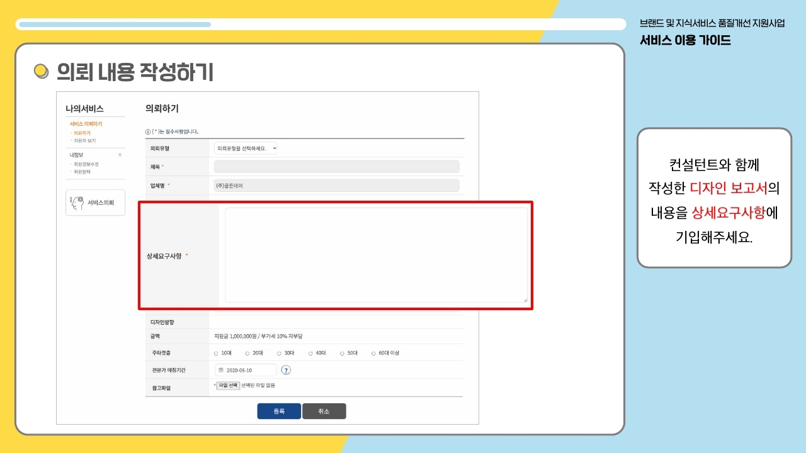Click the 선택된 파일 없음 text
Screen dimensions: 806x453
click(258, 385)
